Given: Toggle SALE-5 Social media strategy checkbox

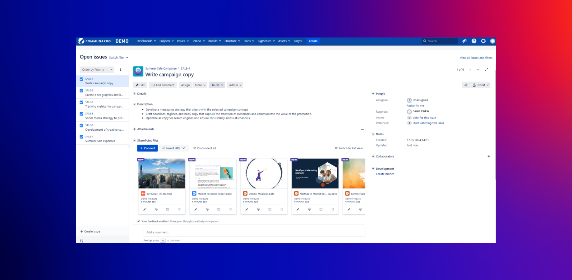Looking at the screenshot, I should click(81, 114).
